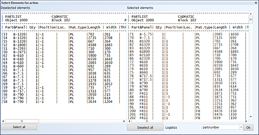Select deselected row 58 B-790

tap(64, 102)
